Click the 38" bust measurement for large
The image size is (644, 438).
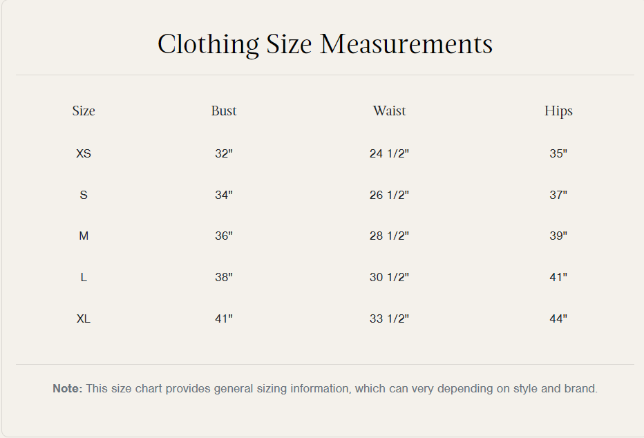pyautogui.click(x=224, y=278)
